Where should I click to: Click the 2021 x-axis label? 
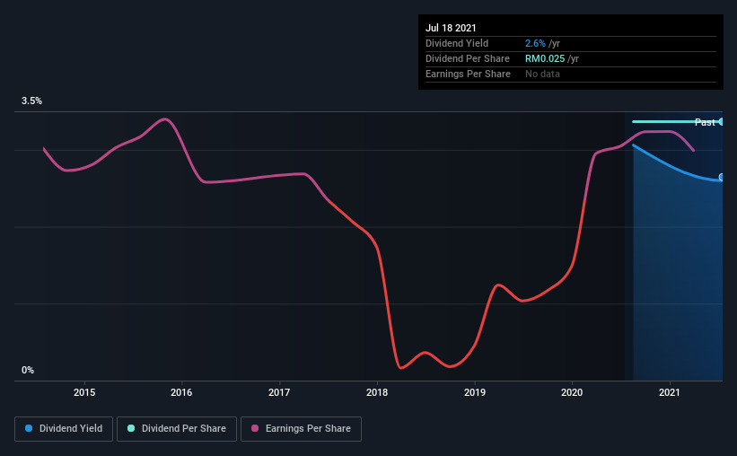coord(670,392)
